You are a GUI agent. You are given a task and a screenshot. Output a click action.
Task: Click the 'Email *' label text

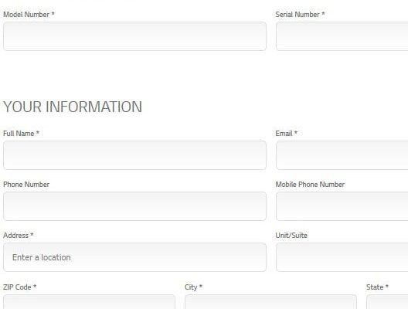click(286, 134)
